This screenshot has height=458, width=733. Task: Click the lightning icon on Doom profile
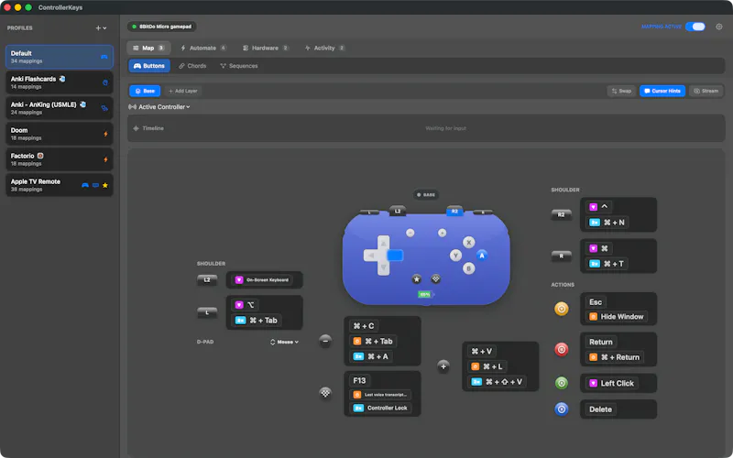(x=105, y=134)
